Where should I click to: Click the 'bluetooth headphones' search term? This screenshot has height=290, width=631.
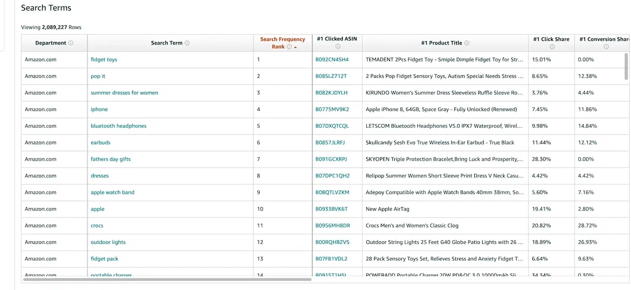(x=118, y=126)
